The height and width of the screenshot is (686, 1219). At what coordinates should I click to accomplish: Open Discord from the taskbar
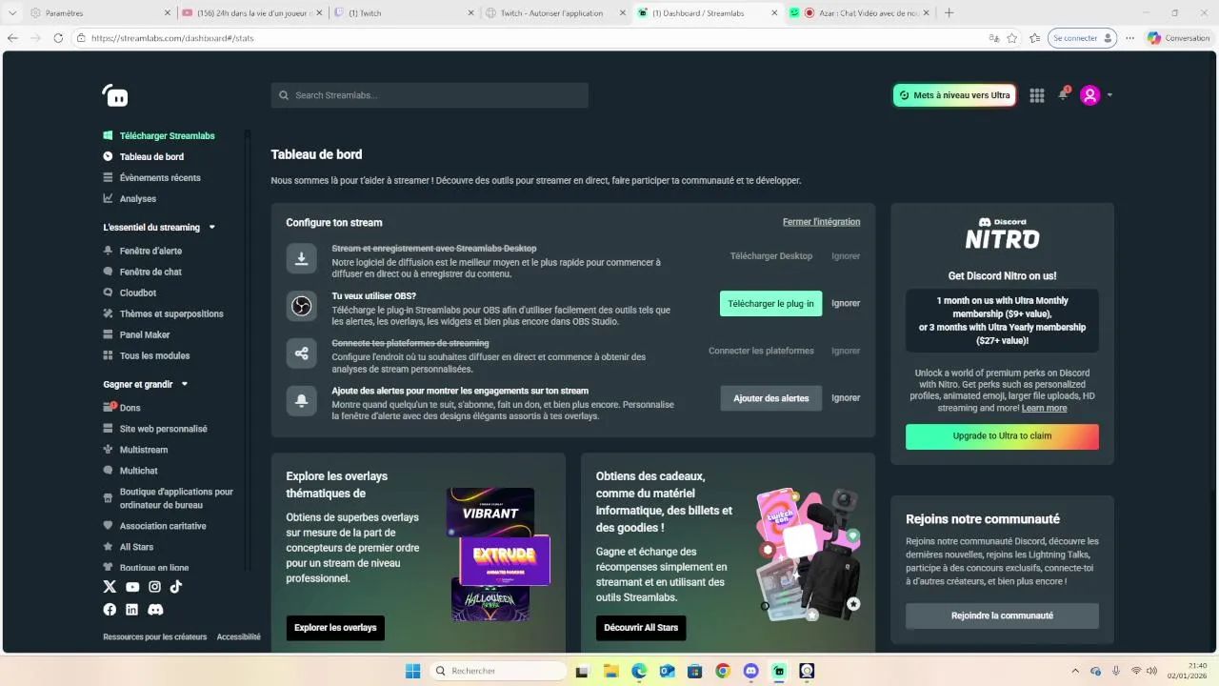pos(750,671)
